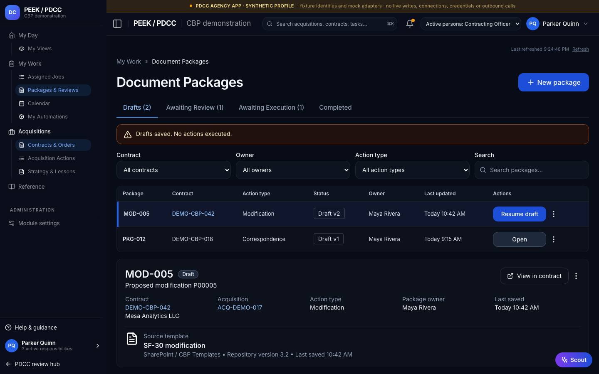The width and height of the screenshot is (599, 374).
Task: Open Help & guidance
Action: tap(36, 327)
